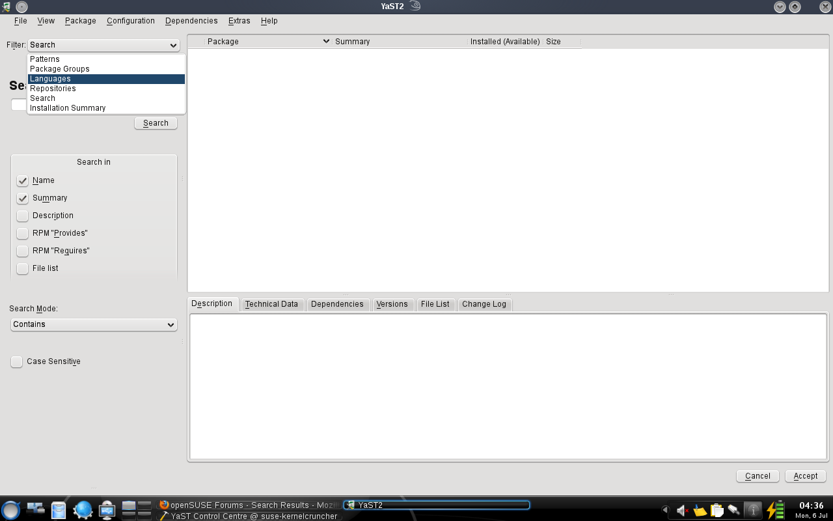Open the File menu
Viewport: 833px width, 521px height.
pyautogui.click(x=21, y=21)
